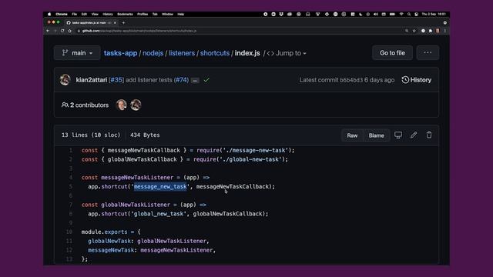
Task: Click highlighted 'message_new_task' string
Action: [160, 186]
